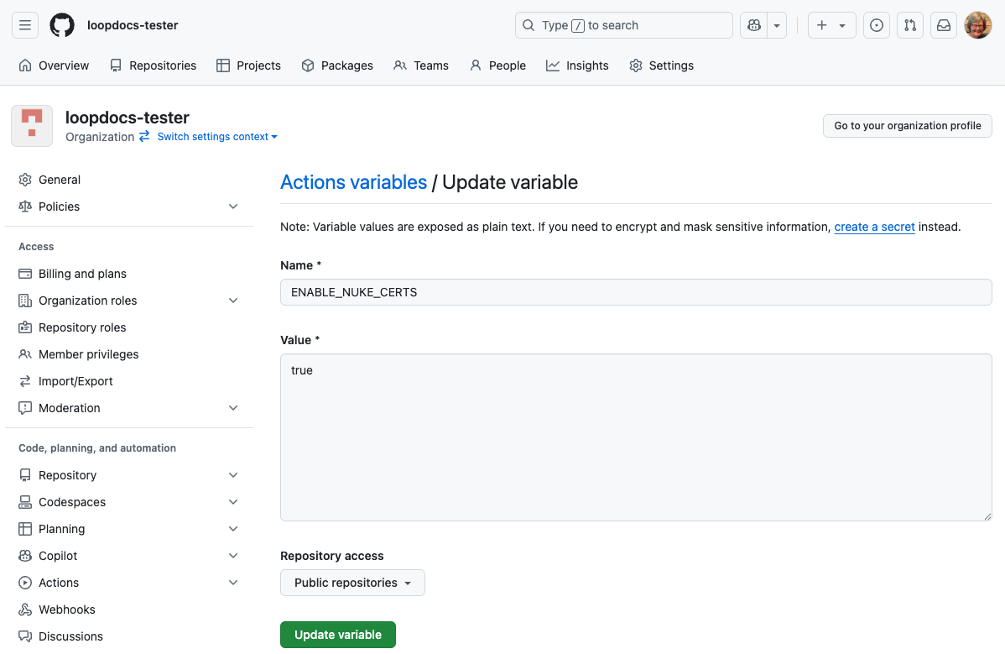
Task: Follow the create a secret link
Action: pyautogui.click(x=874, y=227)
